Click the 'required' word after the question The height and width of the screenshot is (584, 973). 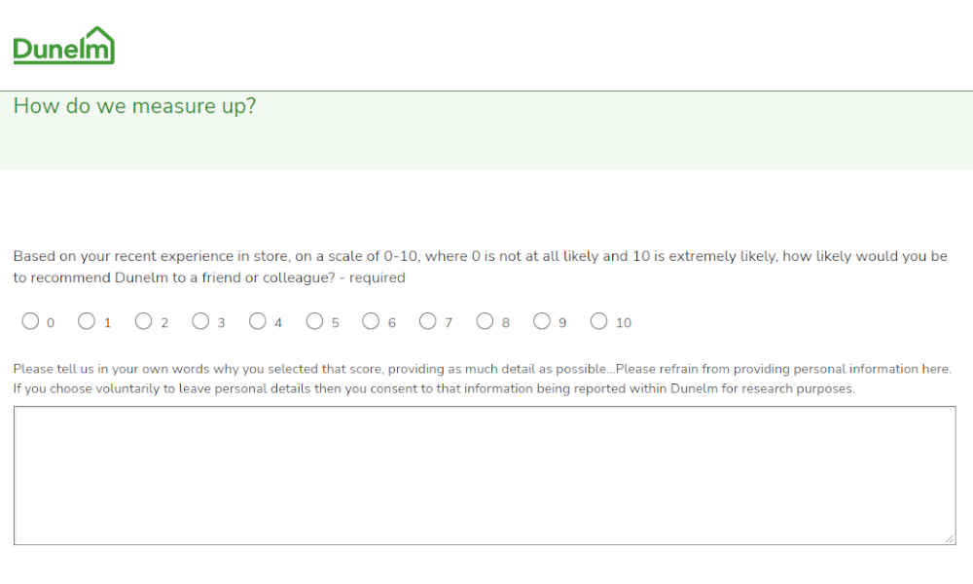click(x=377, y=277)
